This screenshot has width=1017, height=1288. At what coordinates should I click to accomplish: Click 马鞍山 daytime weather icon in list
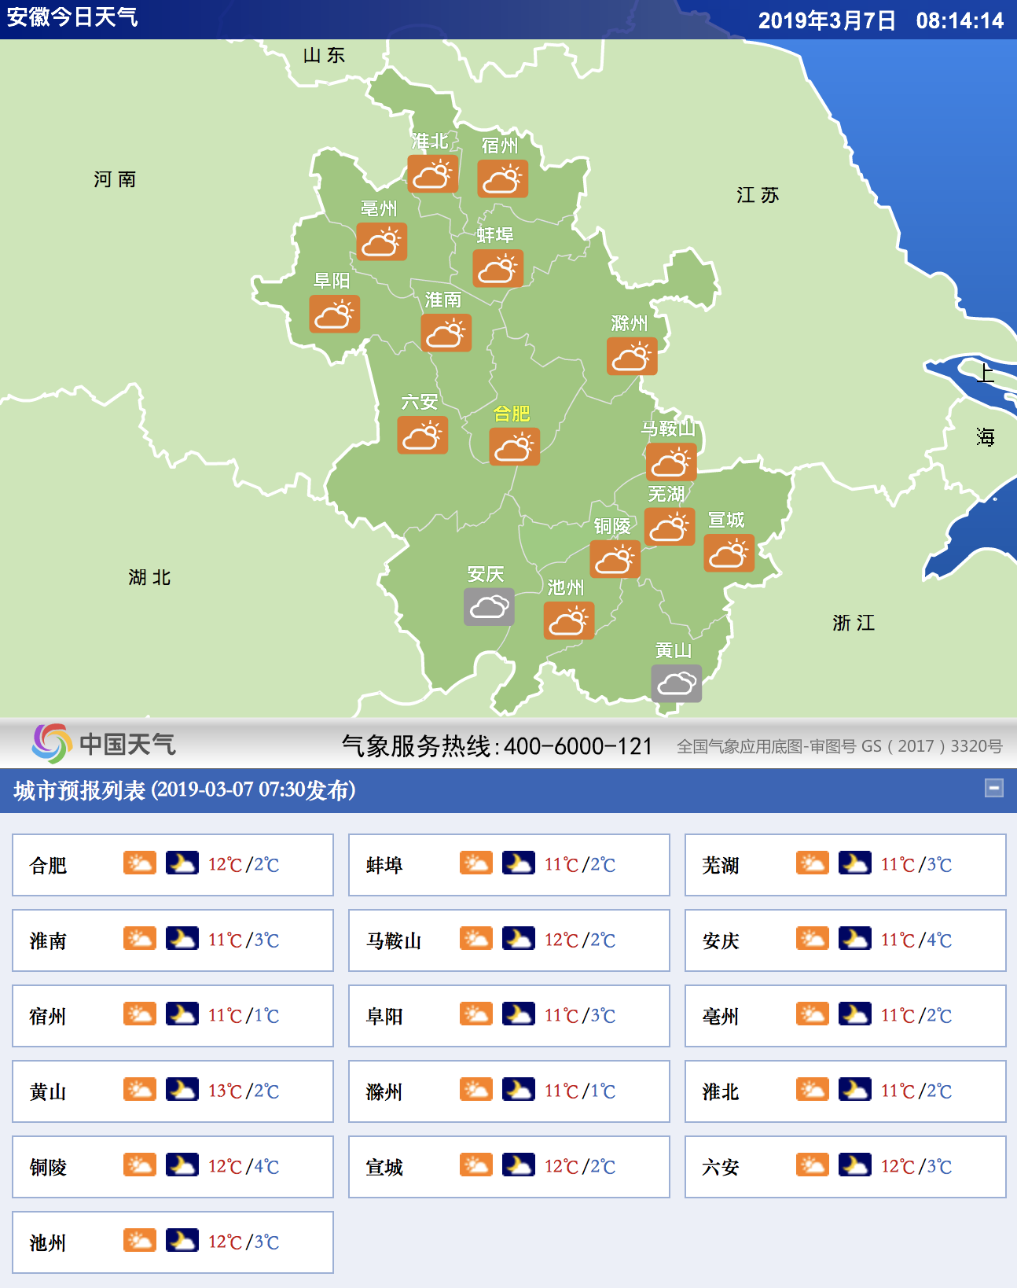(x=476, y=939)
